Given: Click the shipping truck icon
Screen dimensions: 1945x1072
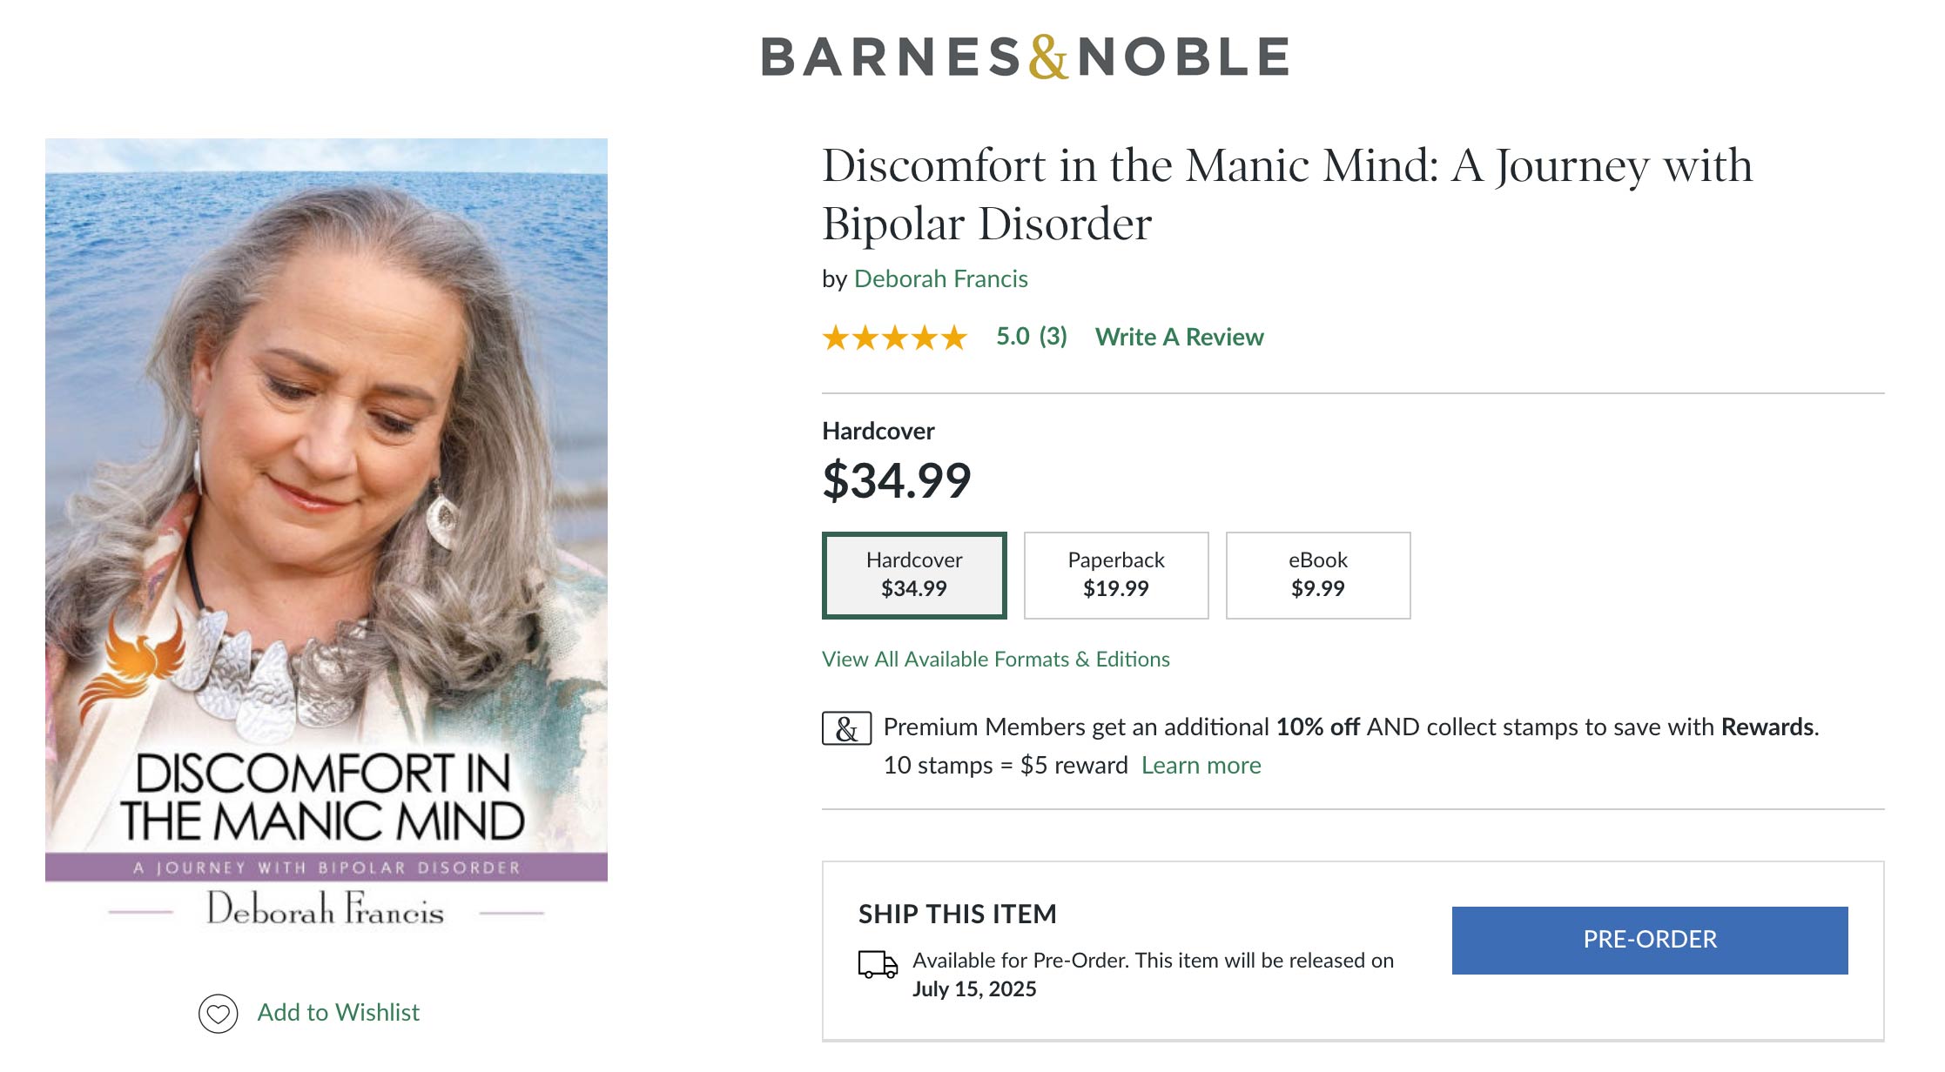Looking at the screenshot, I should (x=878, y=964).
